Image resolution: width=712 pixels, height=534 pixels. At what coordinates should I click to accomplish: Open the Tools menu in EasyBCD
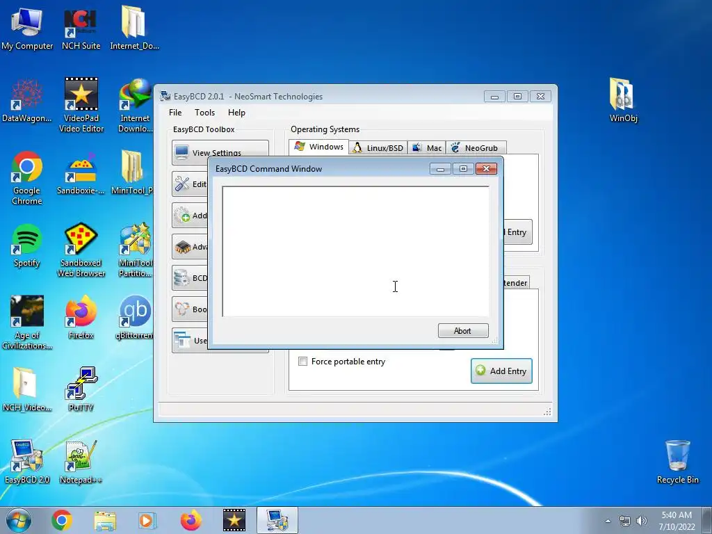point(205,113)
